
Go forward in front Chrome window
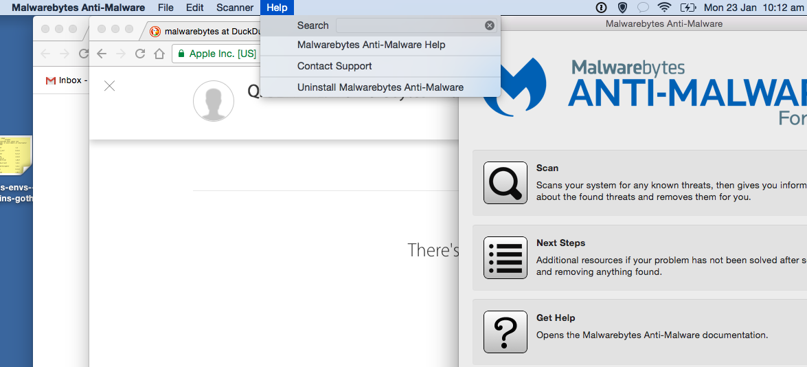(120, 54)
